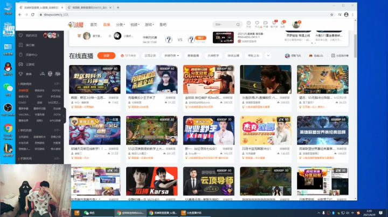Open the user avatar menu
This screenshot has width=388, height=217.
point(296,24)
